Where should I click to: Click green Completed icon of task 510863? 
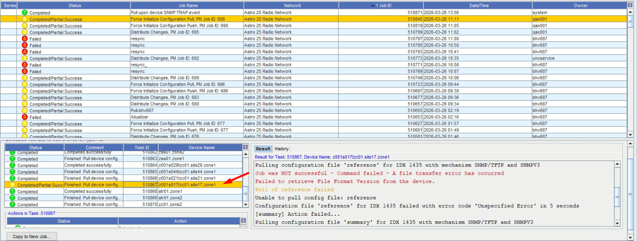(x=13, y=159)
